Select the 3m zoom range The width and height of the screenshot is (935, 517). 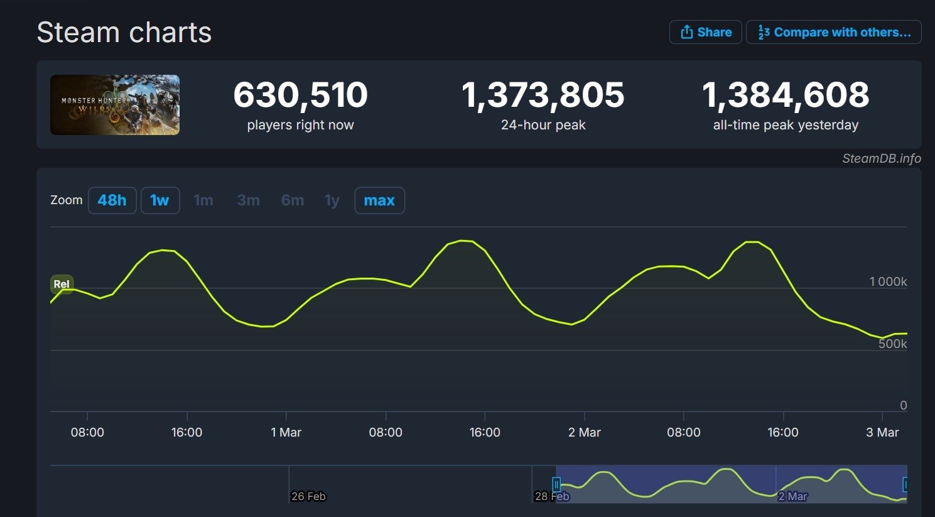point(248,200)
